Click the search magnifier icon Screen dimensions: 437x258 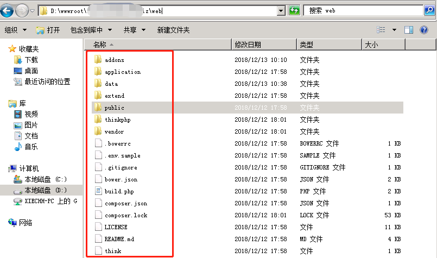tap(429, 10)
